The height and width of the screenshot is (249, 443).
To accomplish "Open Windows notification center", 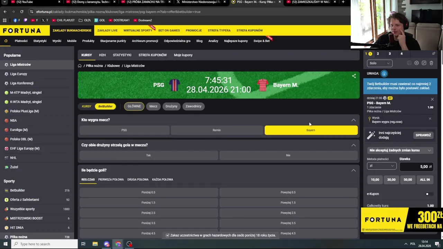I will pyautogui.click(x=437, y=244).
